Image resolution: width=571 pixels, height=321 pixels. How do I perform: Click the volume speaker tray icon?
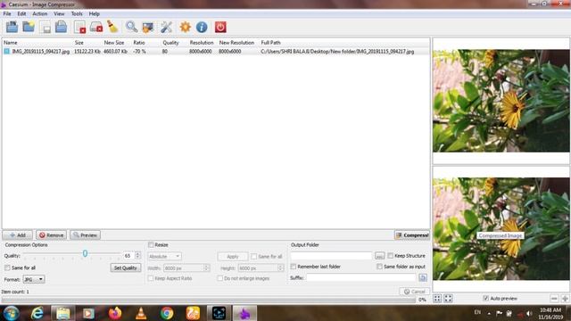[529, 313]
